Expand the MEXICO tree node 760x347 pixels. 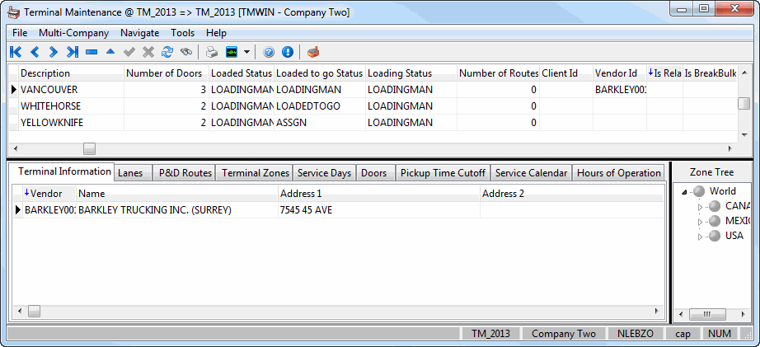(701, 221)
